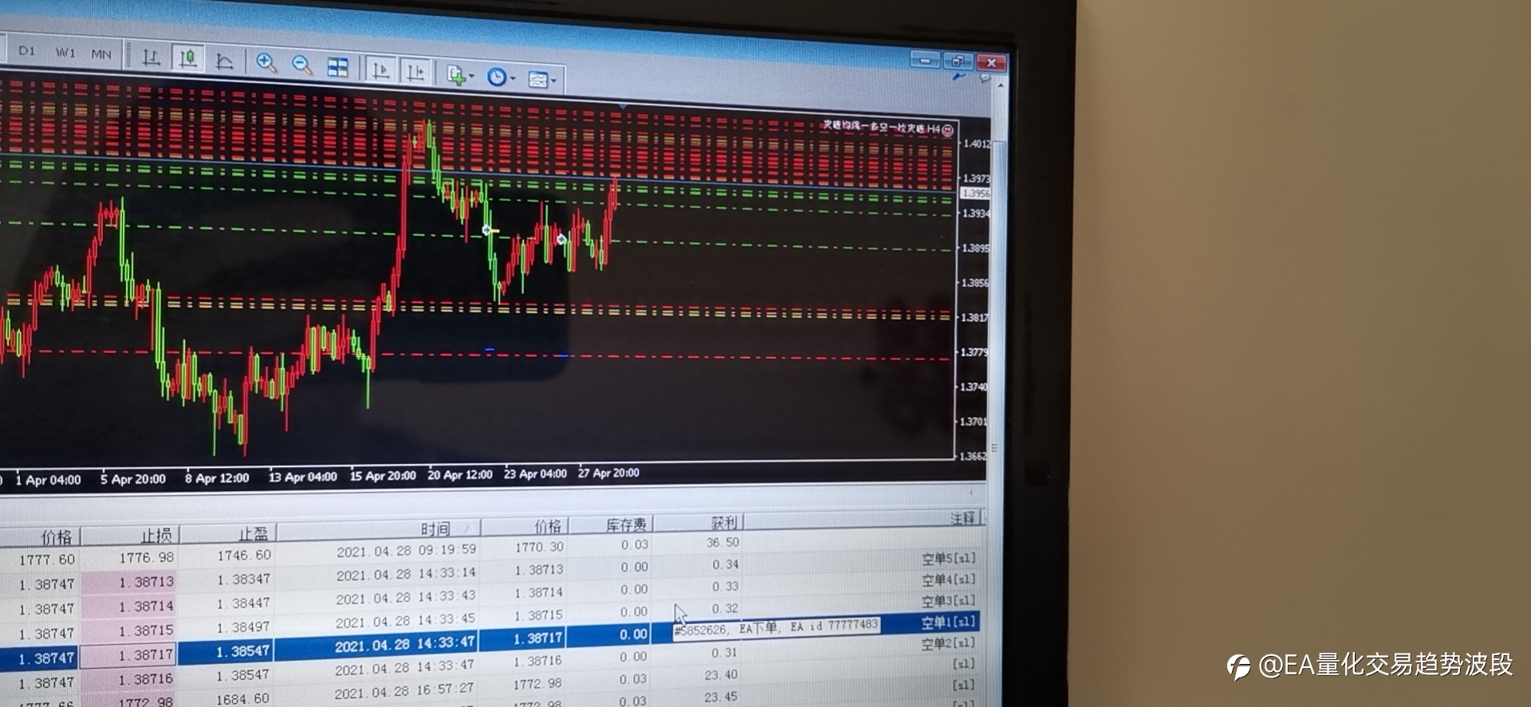The width and height of the screenshot is (1531, 707).
Task: Switch chart to bar chart mode
Action: [151, 57]
